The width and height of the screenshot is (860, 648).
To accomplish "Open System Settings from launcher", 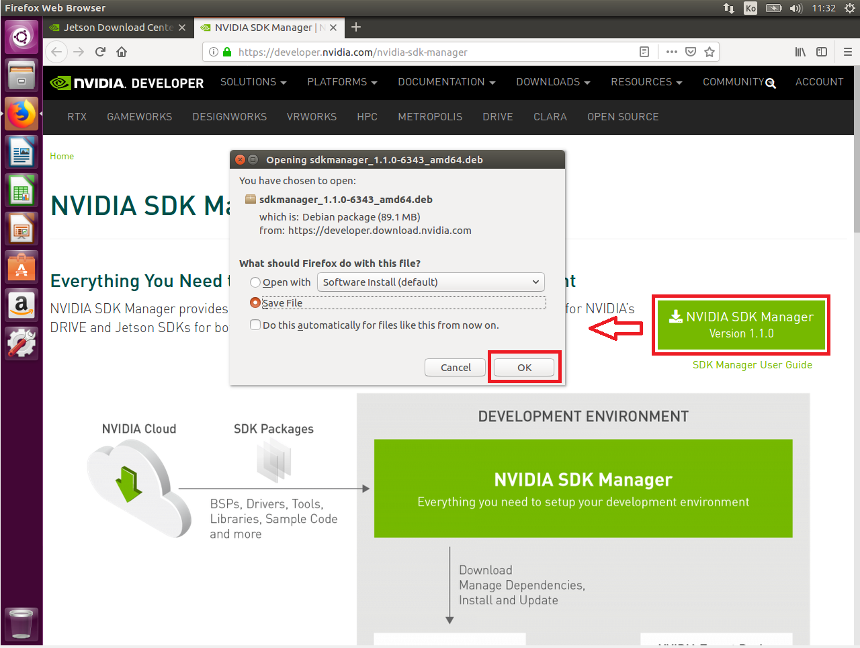I will (x=21, y=344).
